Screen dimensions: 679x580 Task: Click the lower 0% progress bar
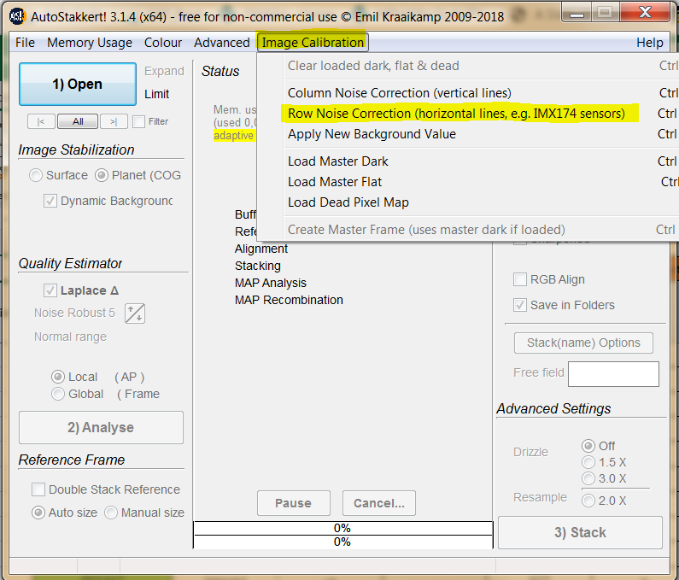pos(343,542)
